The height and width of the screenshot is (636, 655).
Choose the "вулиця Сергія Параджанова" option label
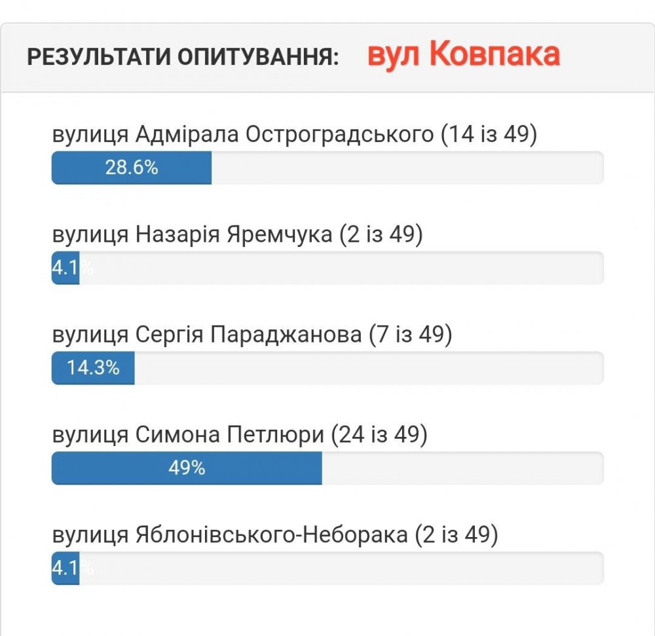[206, 335]
